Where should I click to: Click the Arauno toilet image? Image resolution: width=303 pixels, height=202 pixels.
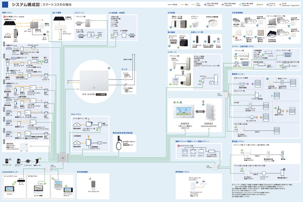195,24
